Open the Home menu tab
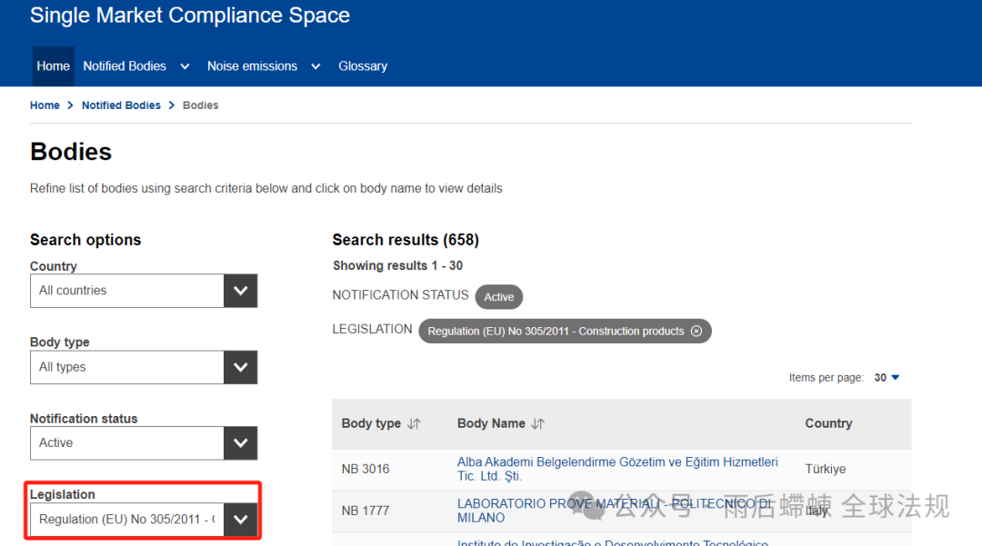This screenshot has width=982, height=546. (x=54, y=66)
